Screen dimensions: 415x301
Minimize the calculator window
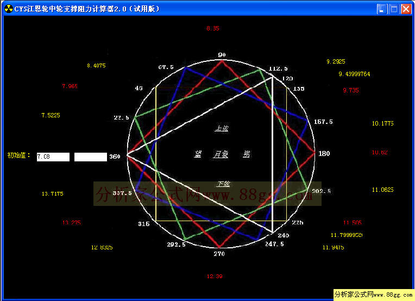click(x=382, y=9)
